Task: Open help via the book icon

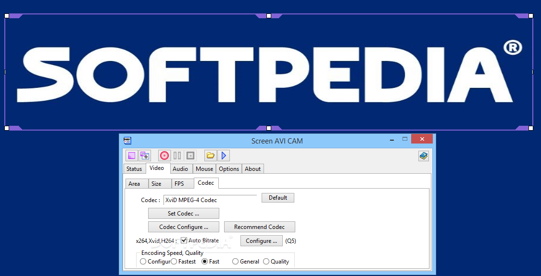Action: (x=424, y=156)
